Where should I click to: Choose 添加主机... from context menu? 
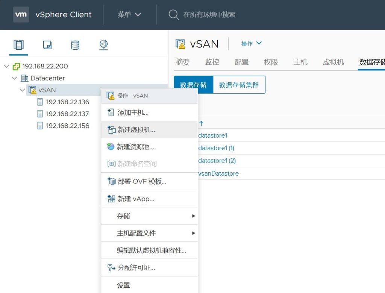pyautogui.click(x=149, y=112)
